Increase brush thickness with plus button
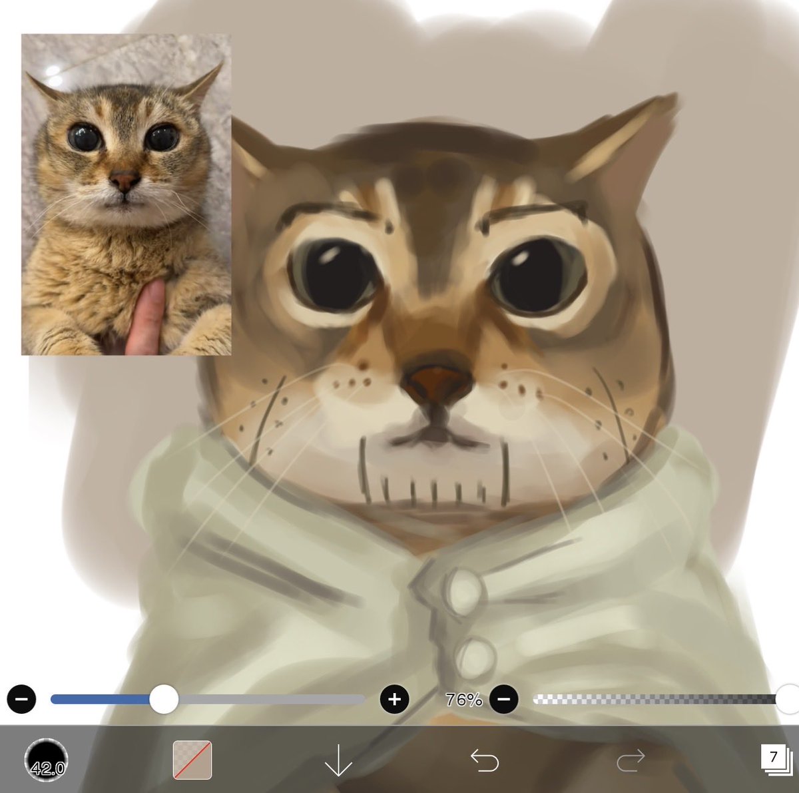Image resolution: width=799 pixels, height=793 pixels. 394,699
